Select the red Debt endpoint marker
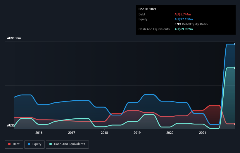Image resolution: width=240 pixels, height=153 pixels. click(235, 124)
